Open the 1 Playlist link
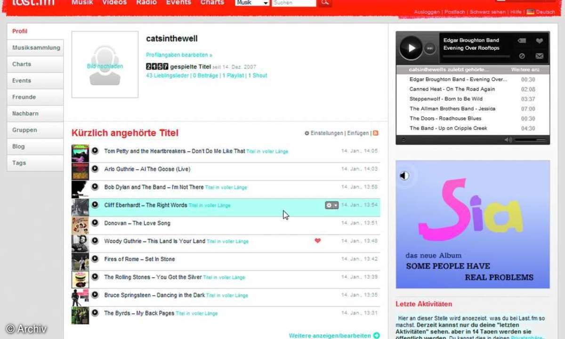This screenshot has height=339, width=565. 234,75
